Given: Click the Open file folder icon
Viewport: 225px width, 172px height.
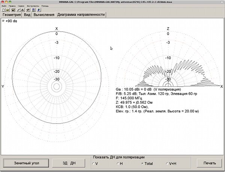Looking at the screenshot, I should pyautogui.click(x=7, y=10).
